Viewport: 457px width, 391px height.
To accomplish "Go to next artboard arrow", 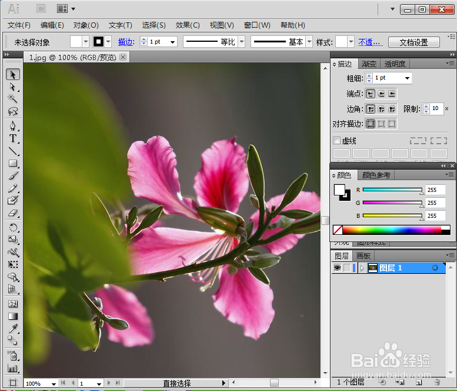I will tap(109, 383).
